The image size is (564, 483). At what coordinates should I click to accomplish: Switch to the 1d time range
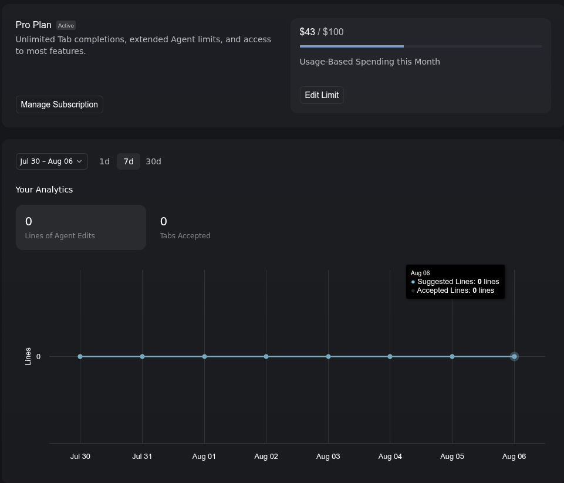[104, 161]
